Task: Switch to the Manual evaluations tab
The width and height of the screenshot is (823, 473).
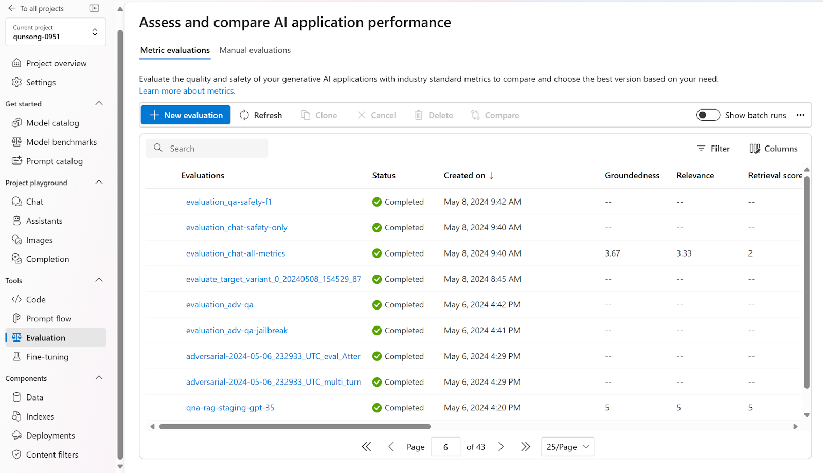Action: click(255, 50)
